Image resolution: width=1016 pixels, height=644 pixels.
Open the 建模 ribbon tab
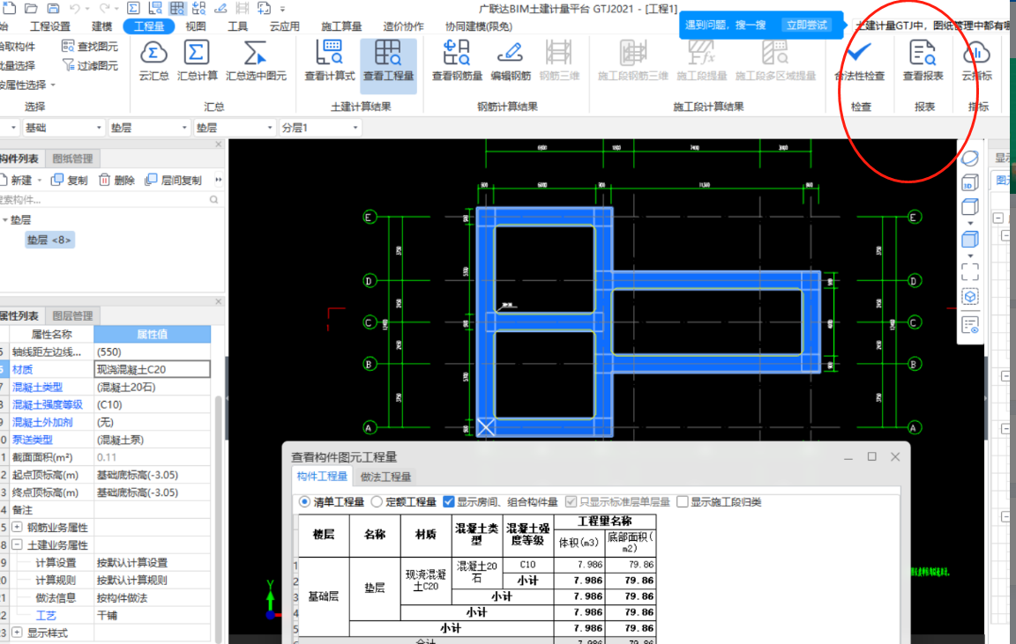(101, 26)
